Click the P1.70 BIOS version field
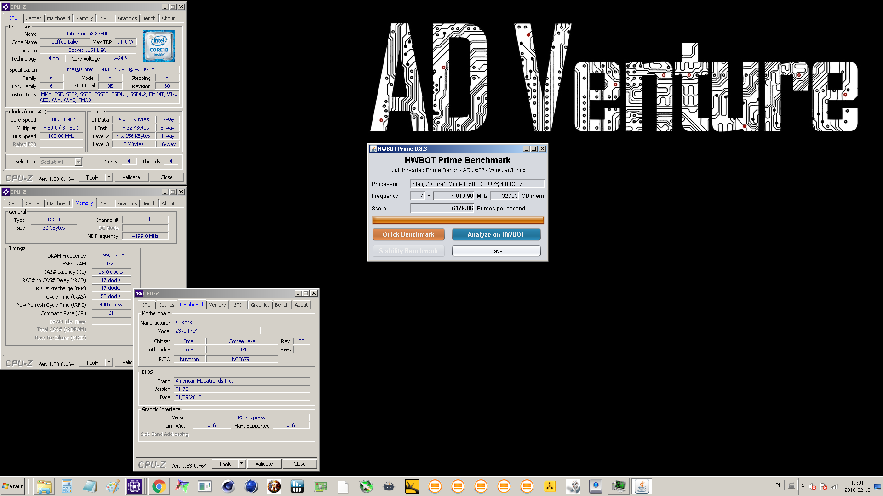This screenshot has height=496, width=883. pos(241,389)
